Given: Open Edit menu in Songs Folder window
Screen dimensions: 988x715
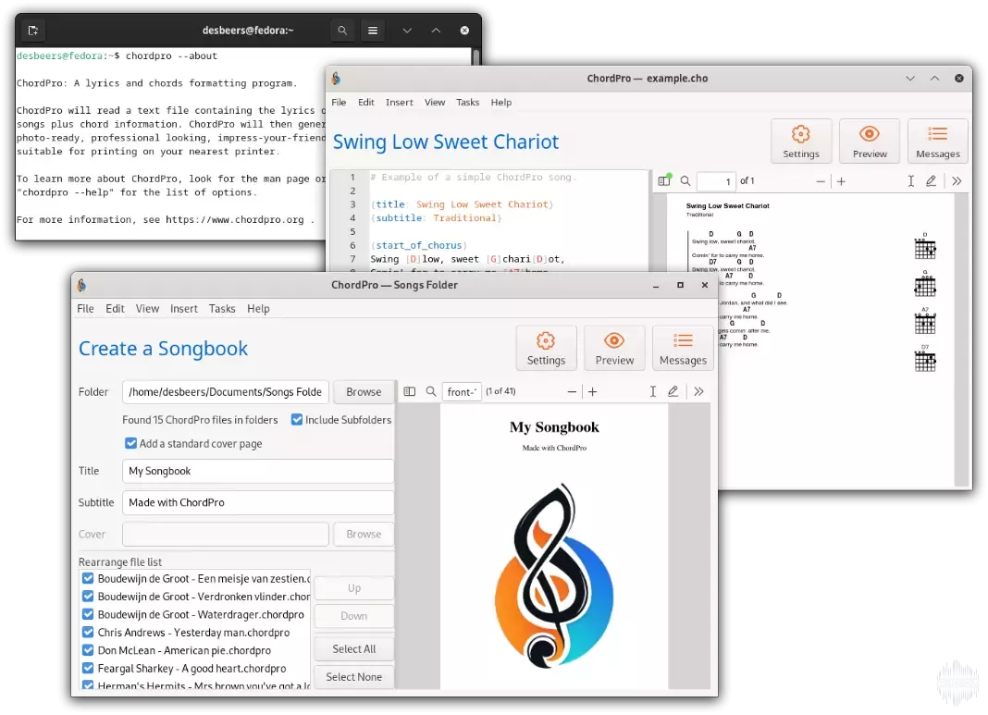Looking at the screenshot, I should coord(115,309).
